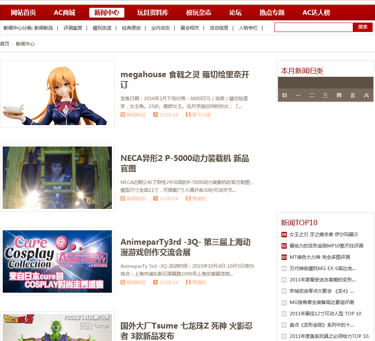Open TOP10 item 2011年度美系玩具之必须给力
Viewport: 375px width, 341px height.
[329, 336]
